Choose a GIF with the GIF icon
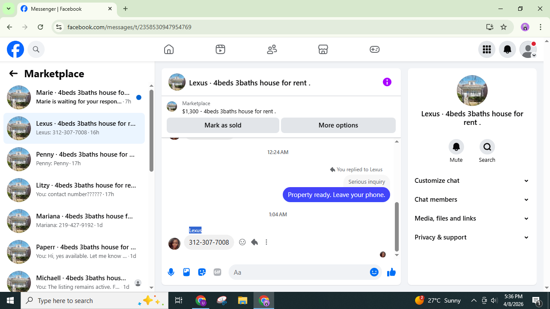The height and width of the screenshot is (309, 550). coord(217,272)
